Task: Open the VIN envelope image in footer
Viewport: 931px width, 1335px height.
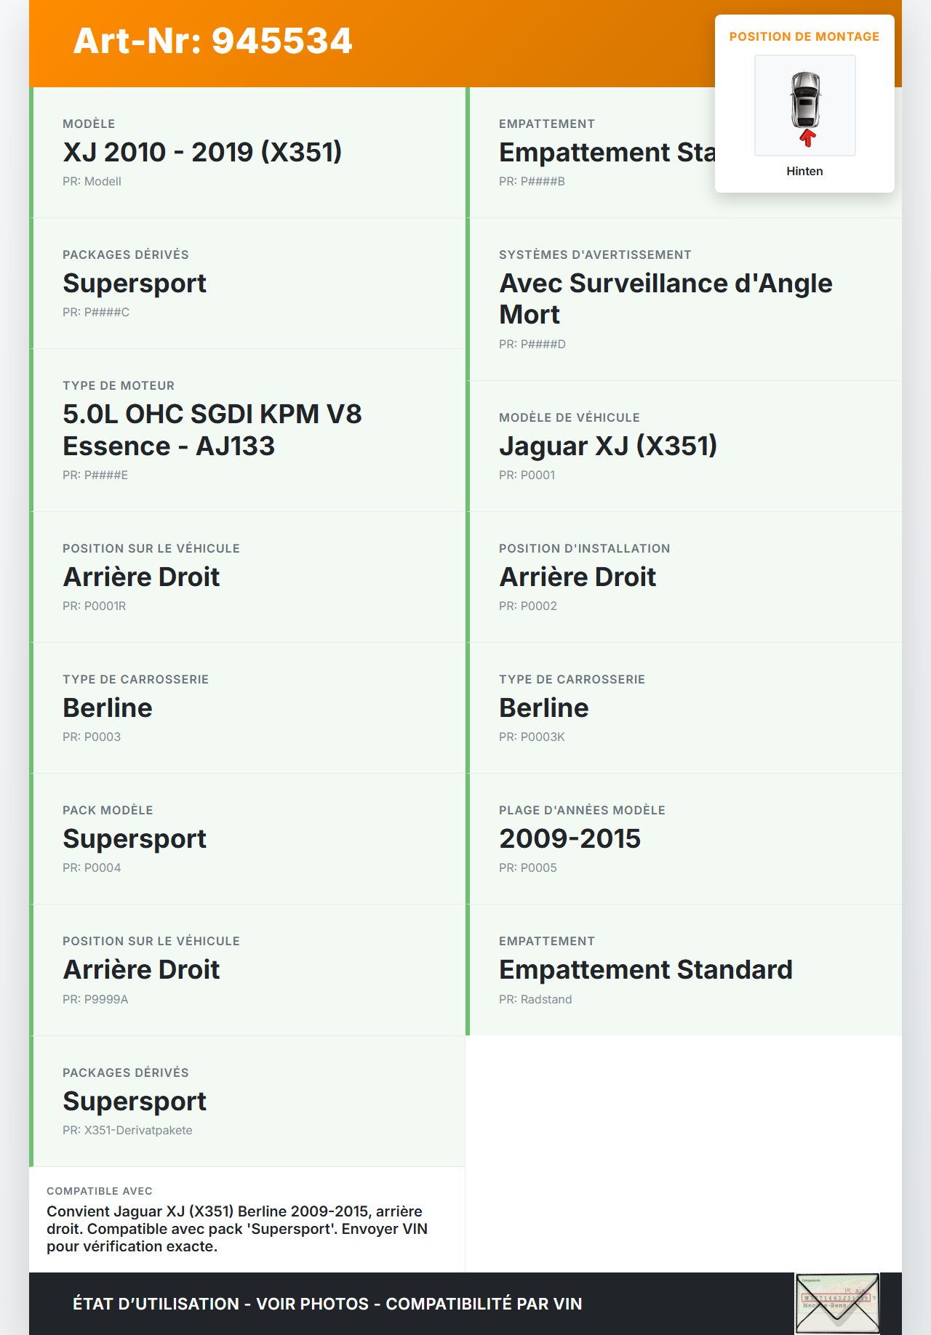Action: tap(837, 1303)
